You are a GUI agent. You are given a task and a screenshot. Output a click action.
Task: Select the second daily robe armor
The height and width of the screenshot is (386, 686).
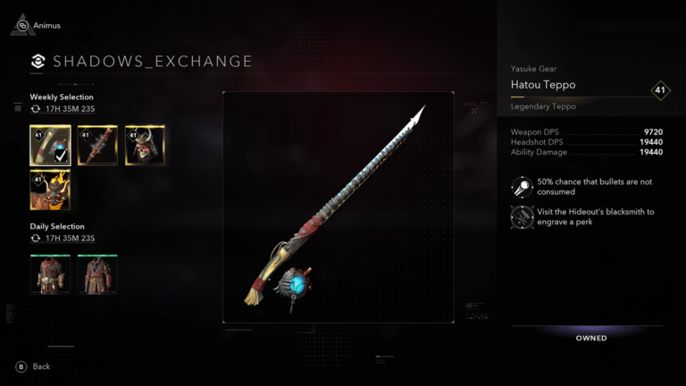pyautogui.click(x=97, y=274)
